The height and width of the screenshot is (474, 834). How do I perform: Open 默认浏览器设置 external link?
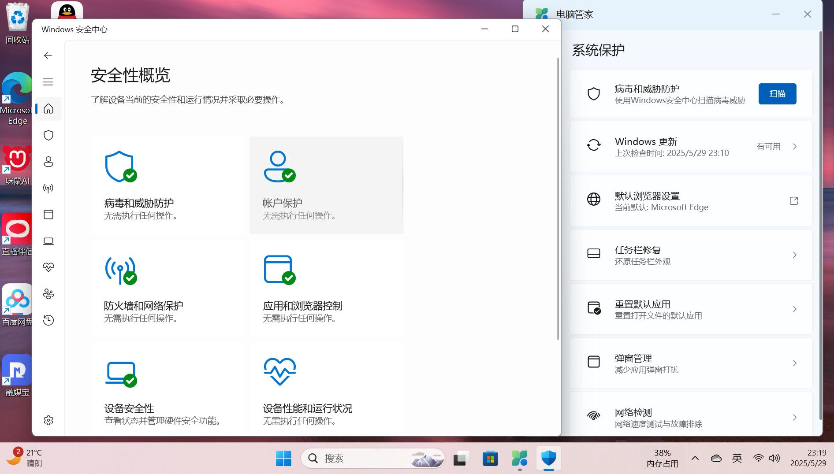point(793,201)
